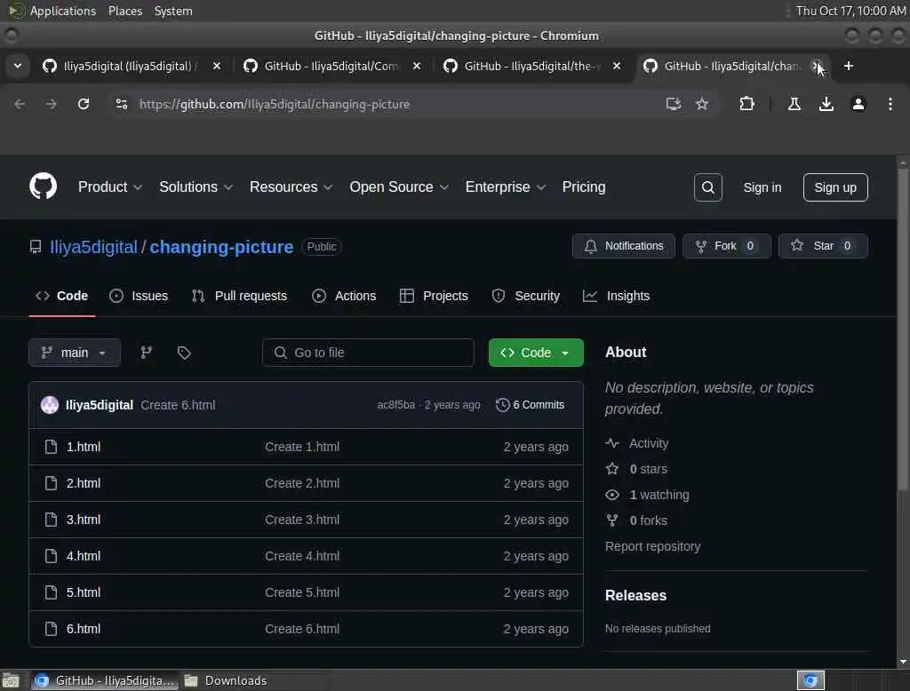
Task: Click the repository icon before Iliya5digital
Action: pyautogui.click(x=36, y=247)
